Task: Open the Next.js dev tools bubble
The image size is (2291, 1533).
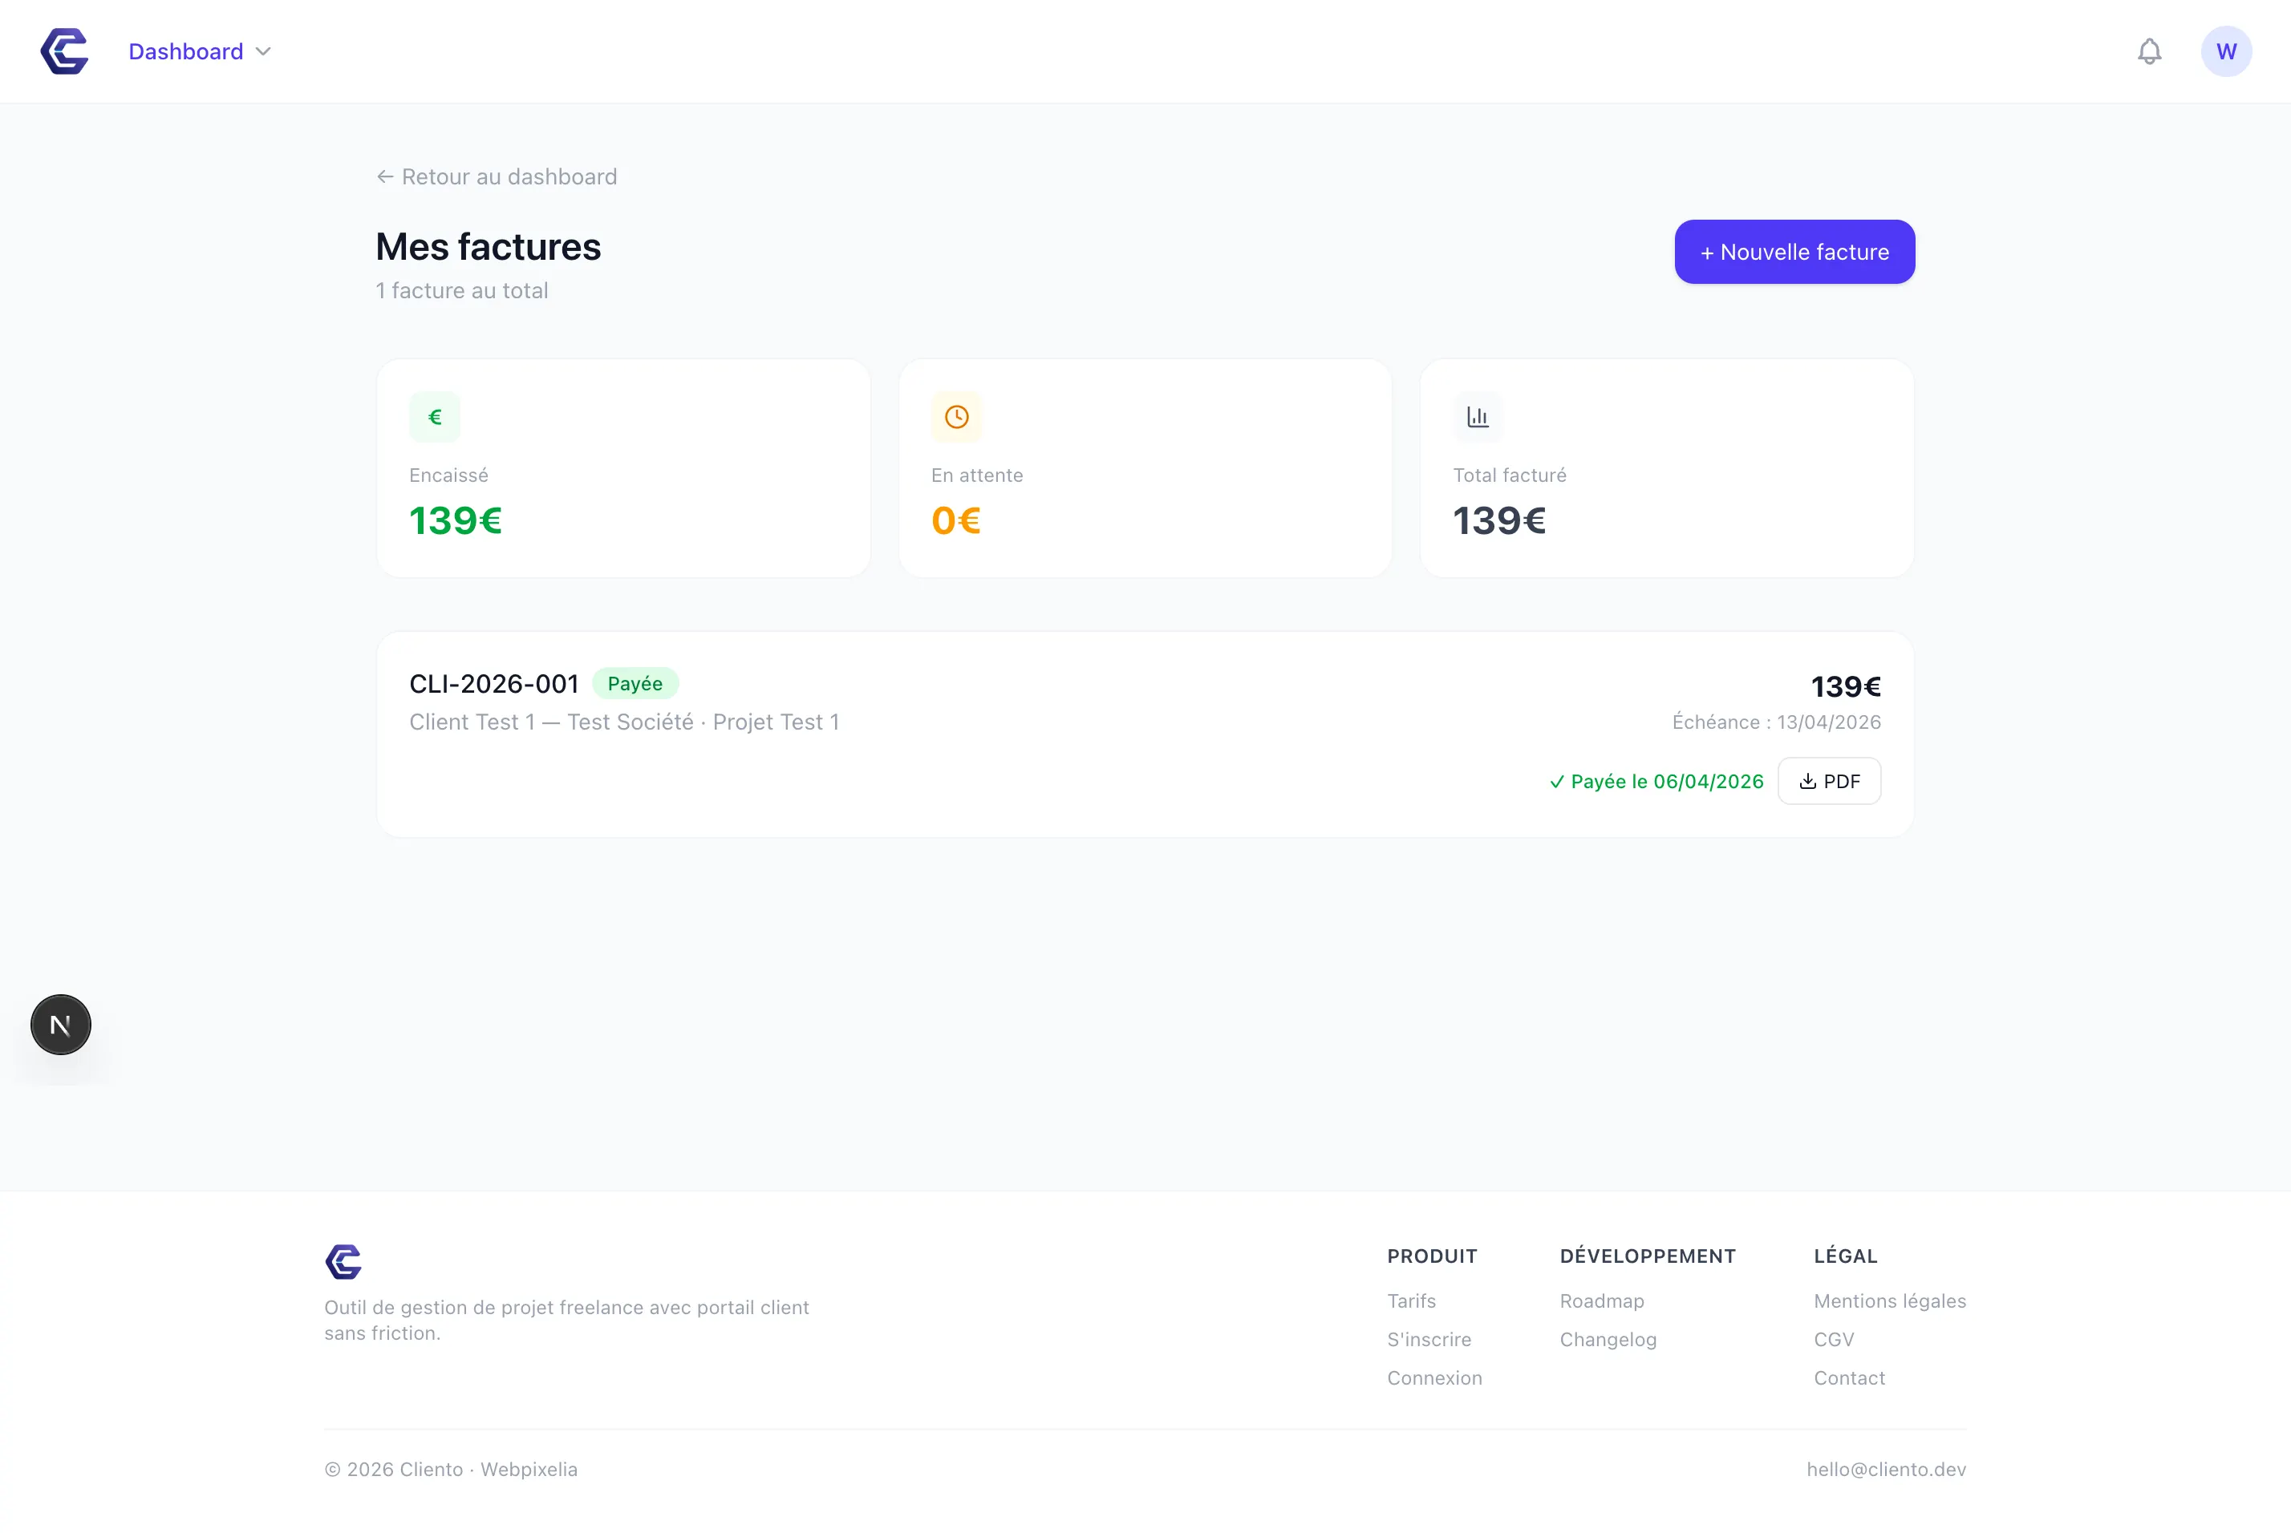Action: (61, 1024)
